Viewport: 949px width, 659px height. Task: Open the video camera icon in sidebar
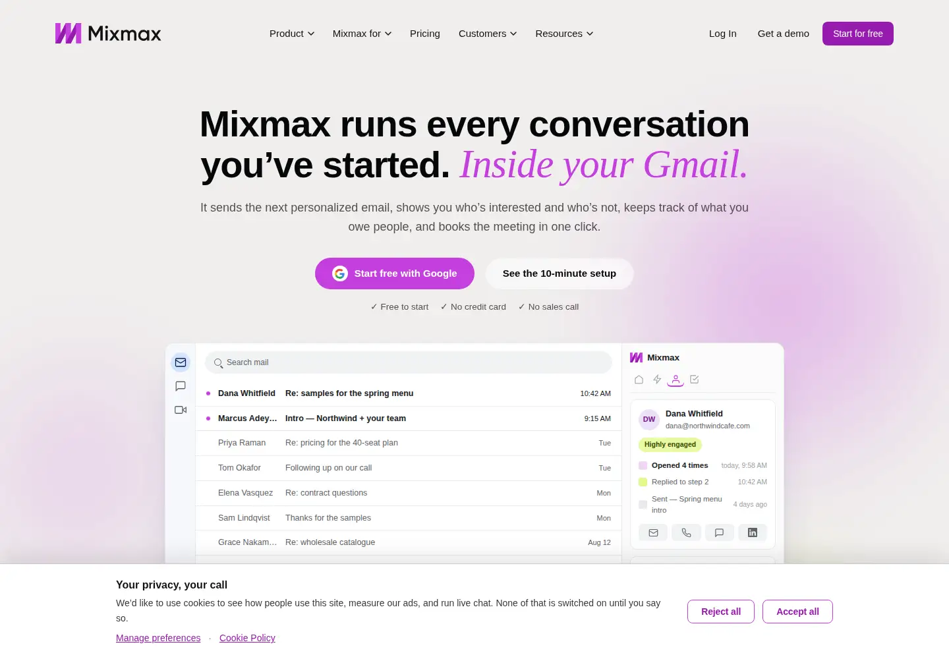click(x=181, y=410)
